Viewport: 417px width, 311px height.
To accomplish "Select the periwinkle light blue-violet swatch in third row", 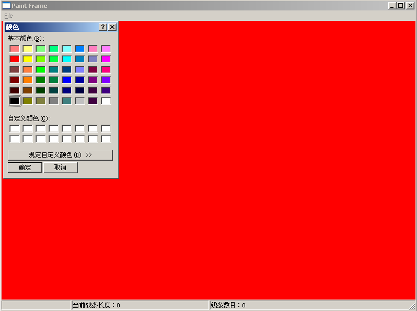I will pos(80,69).
